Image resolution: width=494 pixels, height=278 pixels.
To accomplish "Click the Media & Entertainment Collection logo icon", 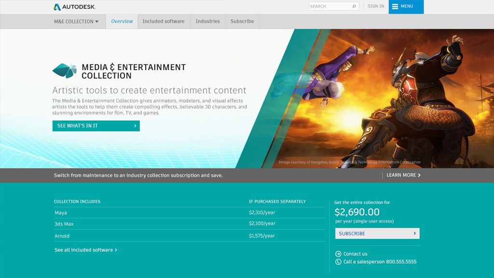I will click(65, 70).
